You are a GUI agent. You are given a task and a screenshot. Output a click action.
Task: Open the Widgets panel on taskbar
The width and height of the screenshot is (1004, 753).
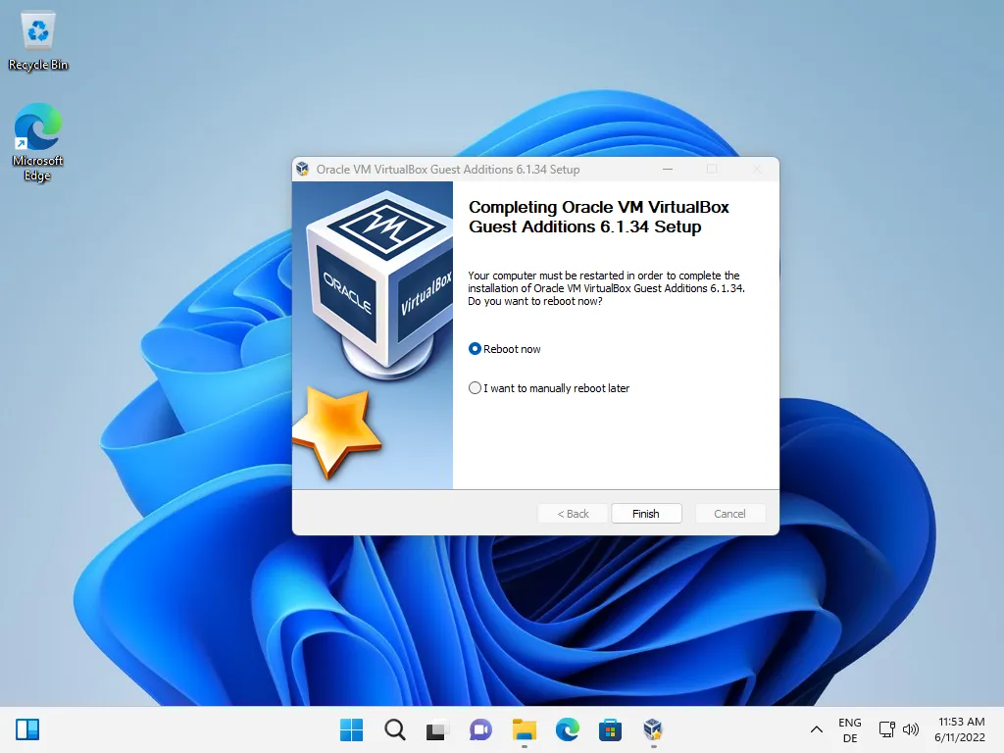pyautogui.click(x=27, y=729)
